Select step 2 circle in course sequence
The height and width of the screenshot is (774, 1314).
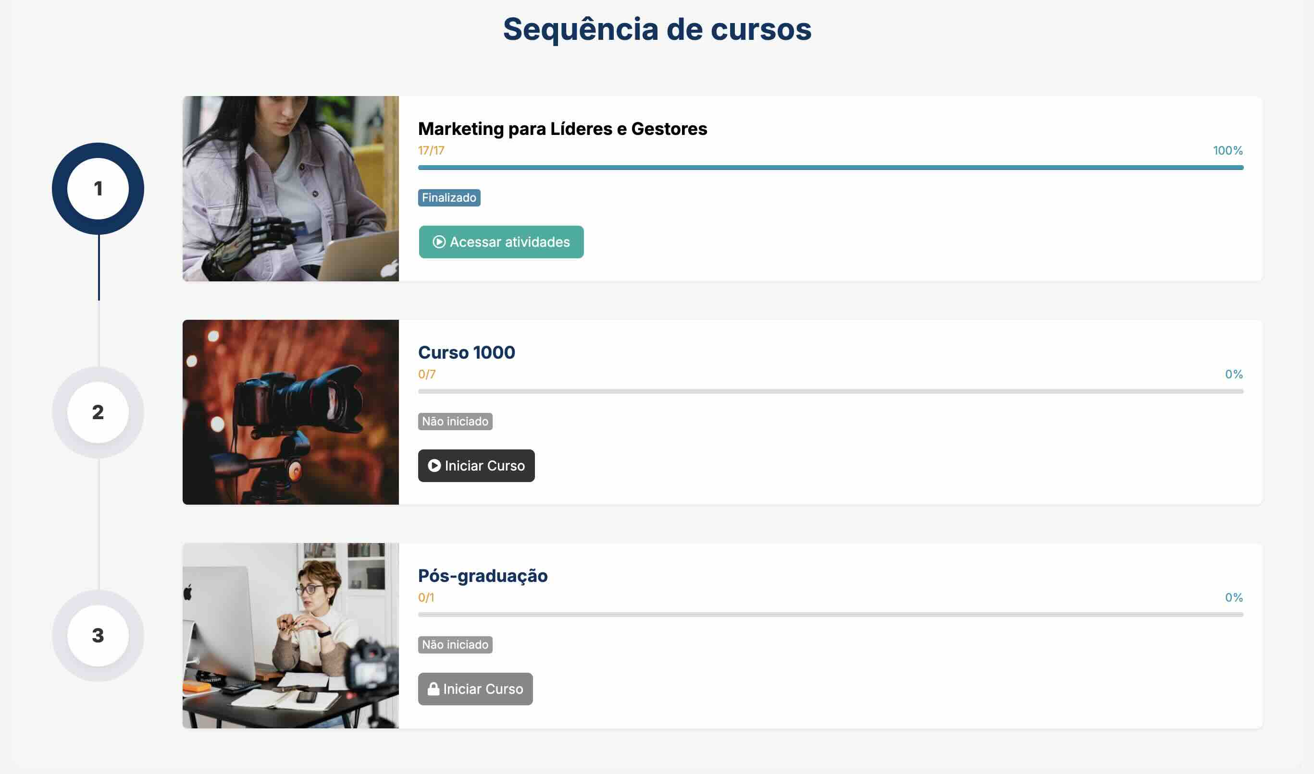tap(98, 412)
